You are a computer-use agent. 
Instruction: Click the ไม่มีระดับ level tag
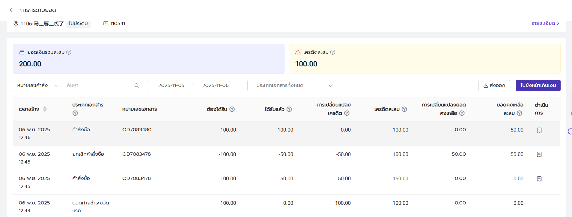tap(78, 23)
